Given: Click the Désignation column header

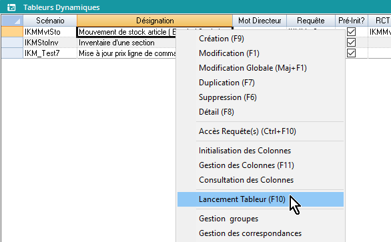Looking at the screenshot, I should coord(155,21).
